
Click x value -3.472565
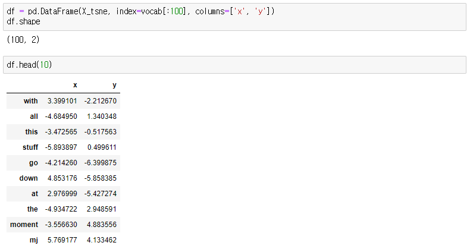(x=61, y=132)
